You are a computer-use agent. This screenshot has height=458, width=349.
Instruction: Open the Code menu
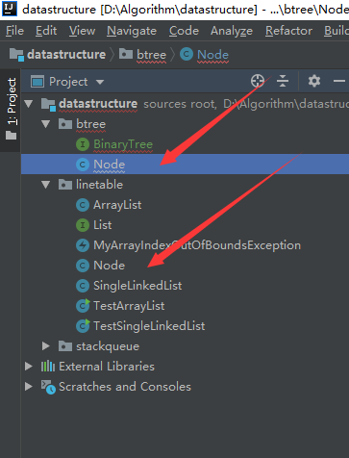point(184,31)
